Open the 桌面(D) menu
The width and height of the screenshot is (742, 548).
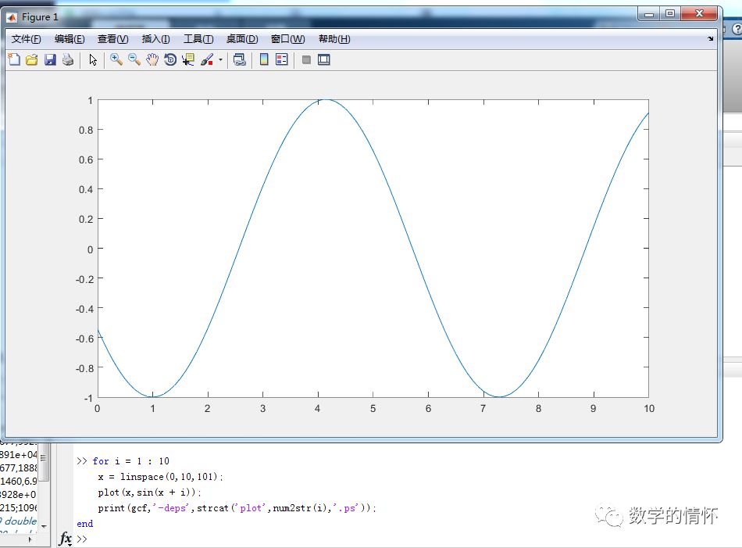click(242, 39)
